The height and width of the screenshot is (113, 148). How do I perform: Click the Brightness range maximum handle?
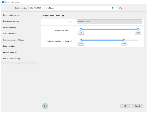(x=138, y=29)
